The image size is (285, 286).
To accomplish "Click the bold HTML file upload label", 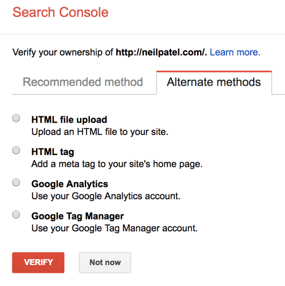I will [x=69, y=120].
